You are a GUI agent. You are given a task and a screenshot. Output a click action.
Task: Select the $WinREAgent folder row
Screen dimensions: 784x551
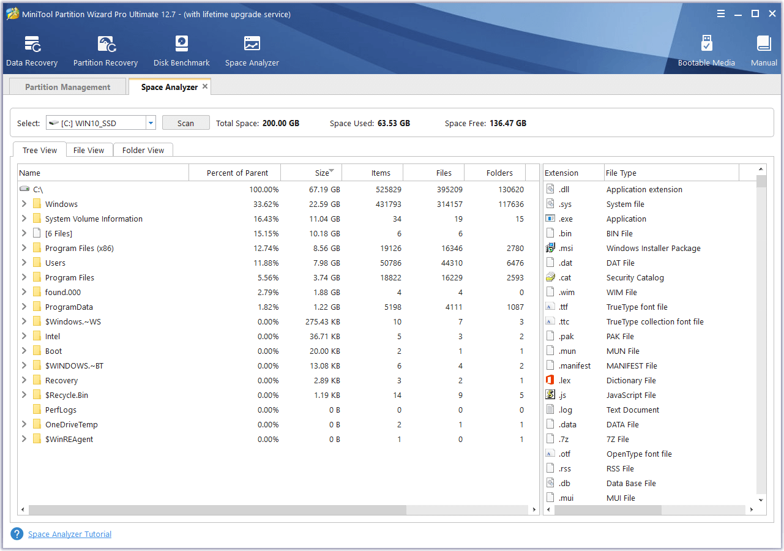point(278,439)
